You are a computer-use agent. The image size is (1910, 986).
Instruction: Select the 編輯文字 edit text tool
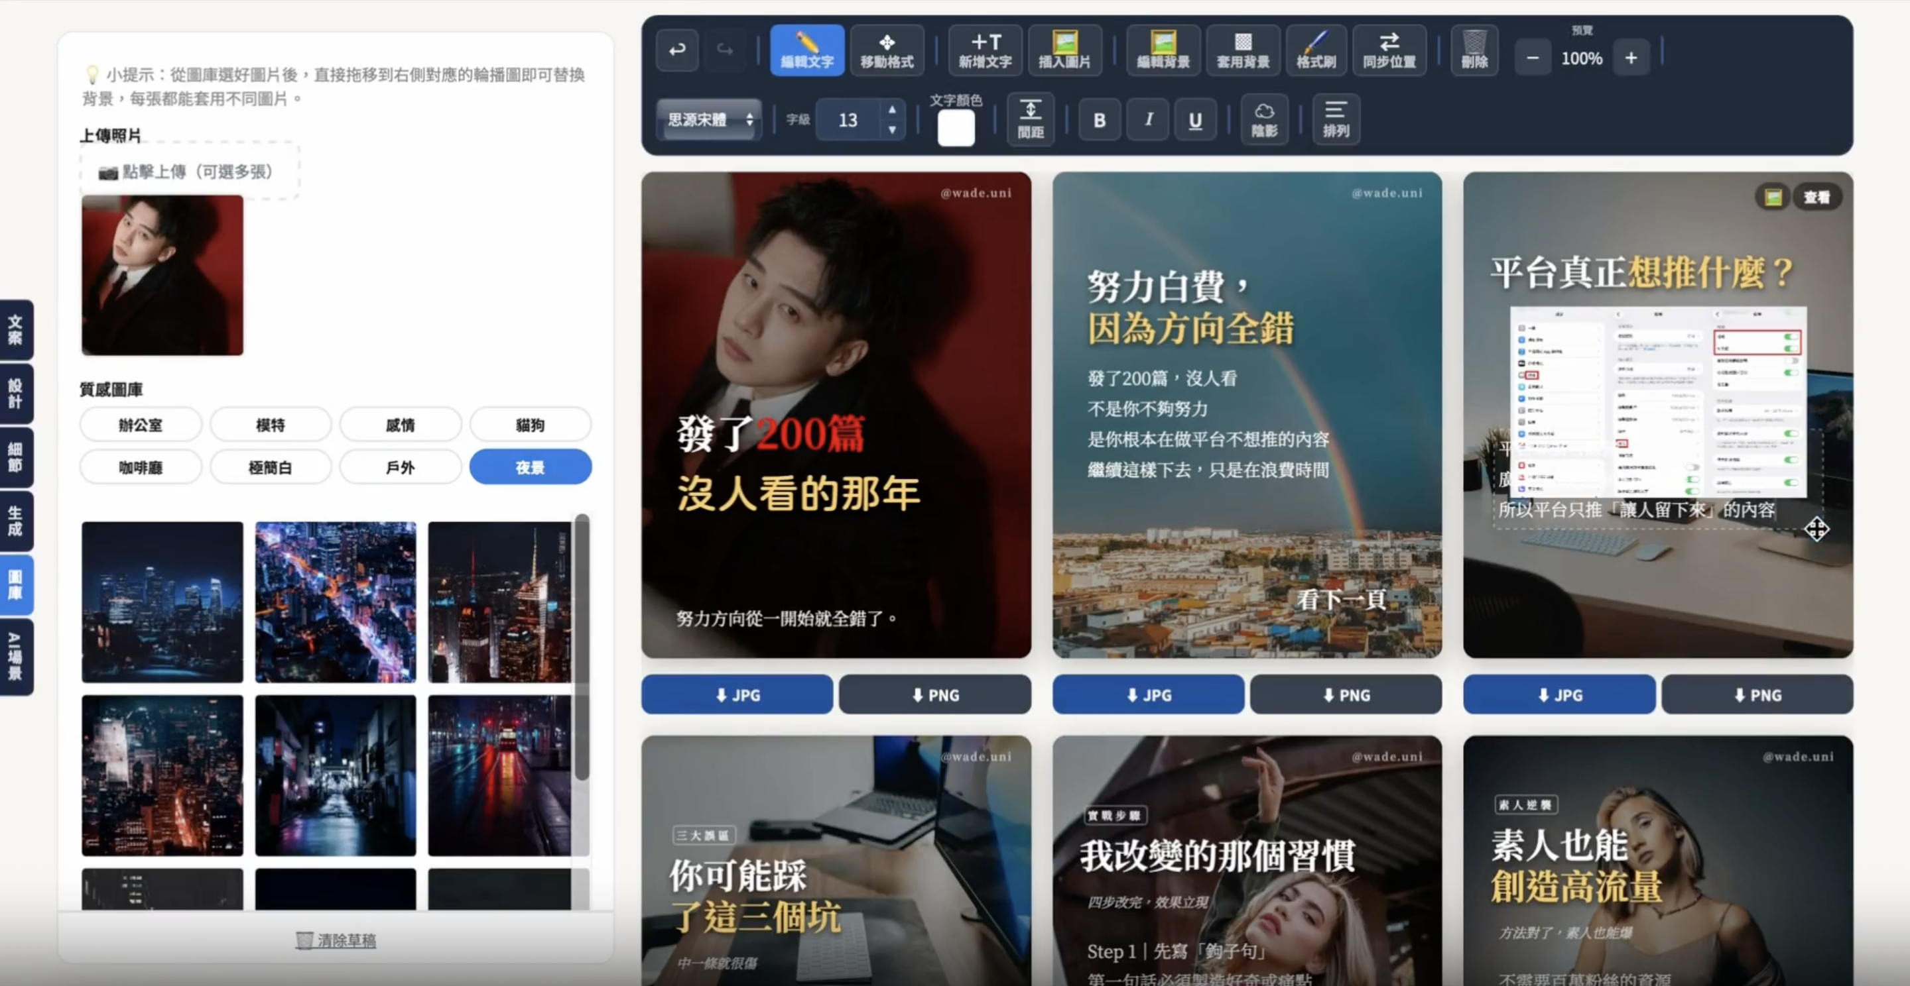tap(806, 50)
